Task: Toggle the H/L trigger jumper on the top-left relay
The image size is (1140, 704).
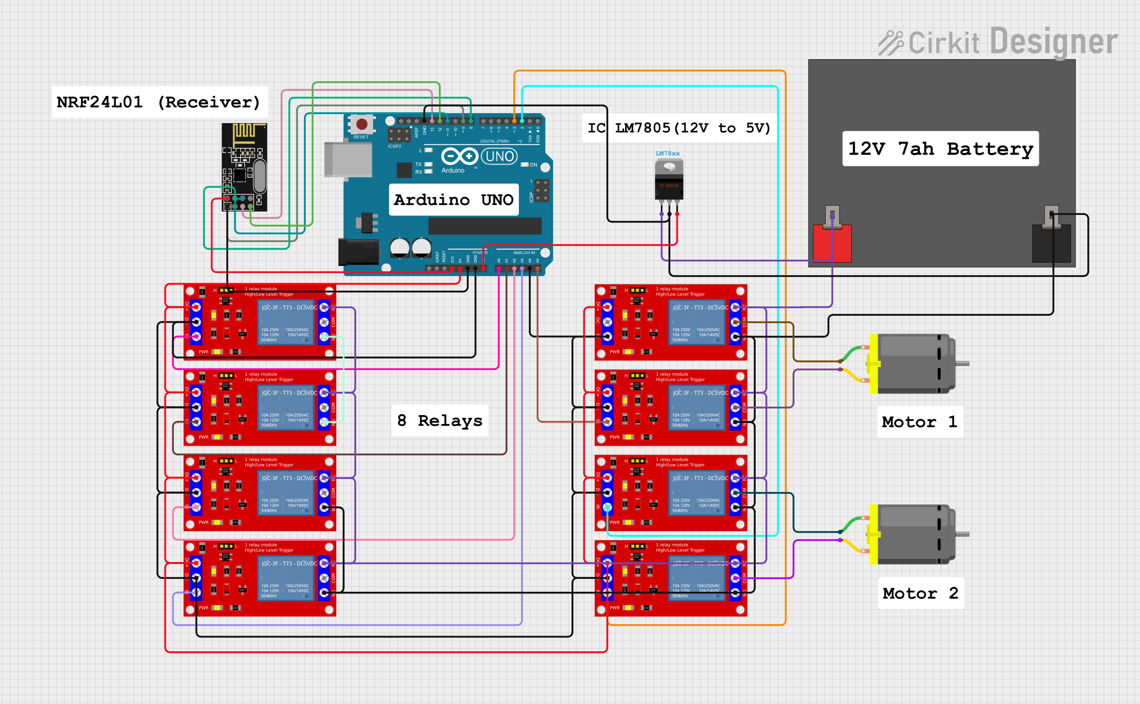Action: [226, 289]
